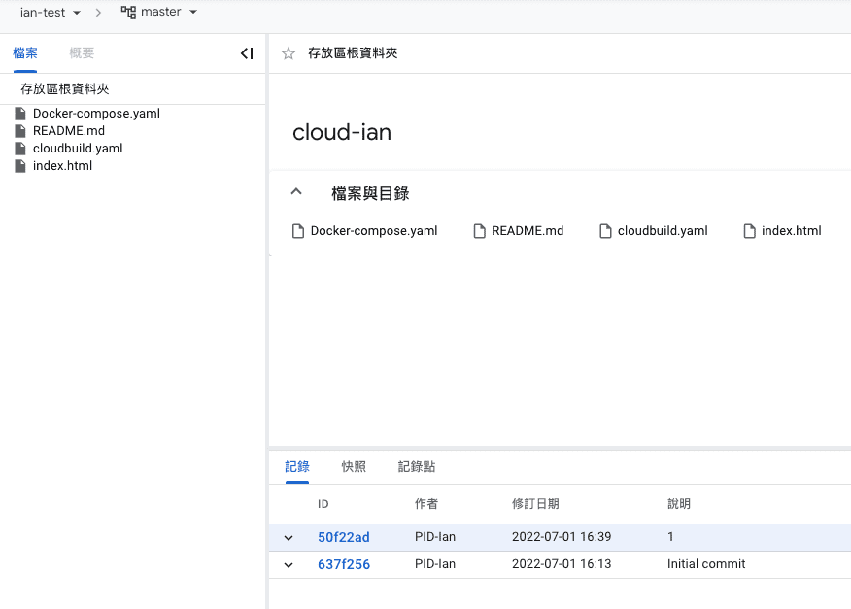The height and width of the screenshot is (609, 851).
Task: Switch active tab from 記錄 to 快照
Action: pyautogui.click(x=354, y=466)
